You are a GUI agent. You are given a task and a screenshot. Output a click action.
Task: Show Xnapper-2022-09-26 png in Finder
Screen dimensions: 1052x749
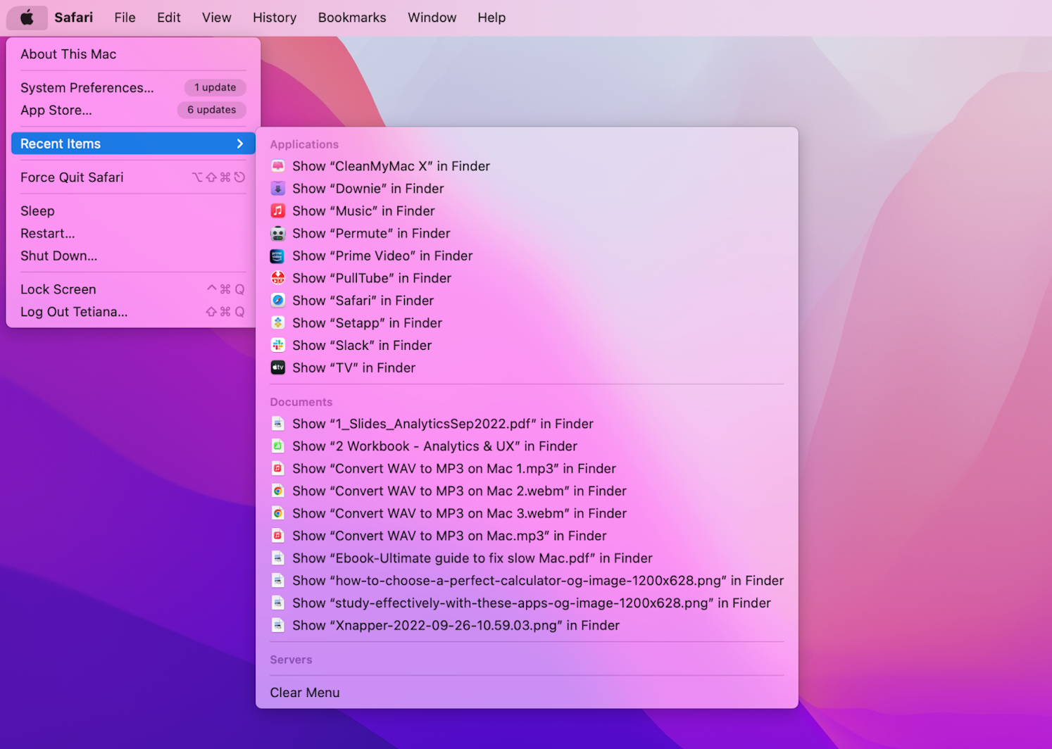tap(456, 626)
